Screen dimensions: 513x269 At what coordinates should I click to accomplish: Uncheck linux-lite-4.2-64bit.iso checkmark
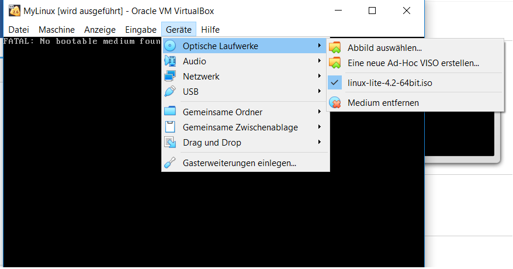click(x=335, y=82)
